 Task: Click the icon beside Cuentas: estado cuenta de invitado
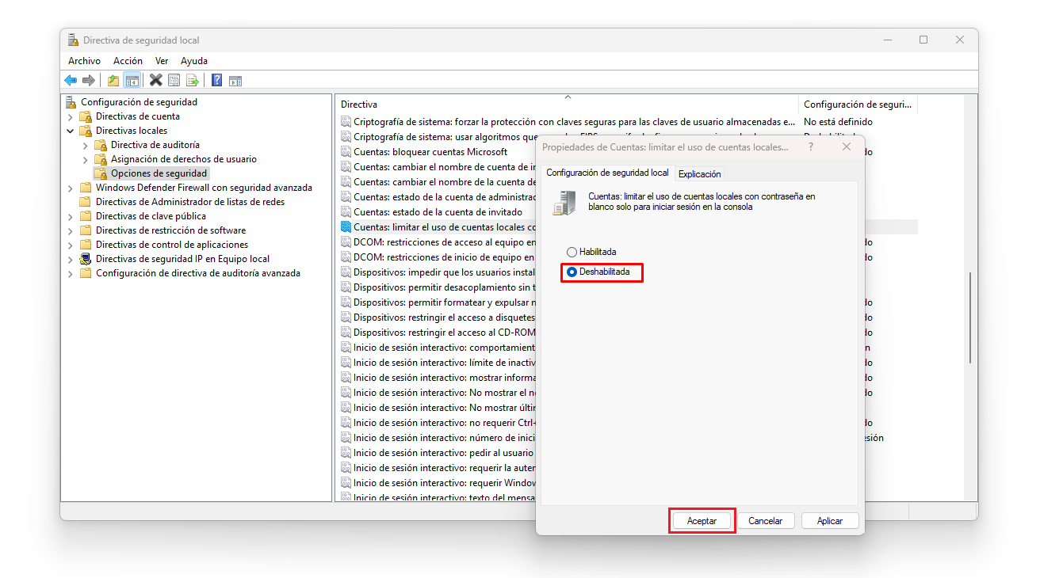pyautogui.click(x=346, y=212)
